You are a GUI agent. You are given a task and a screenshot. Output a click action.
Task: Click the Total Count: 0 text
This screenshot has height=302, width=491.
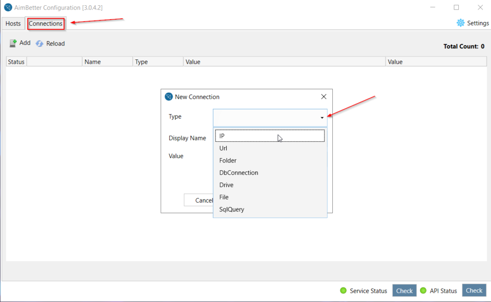(464, 46)
